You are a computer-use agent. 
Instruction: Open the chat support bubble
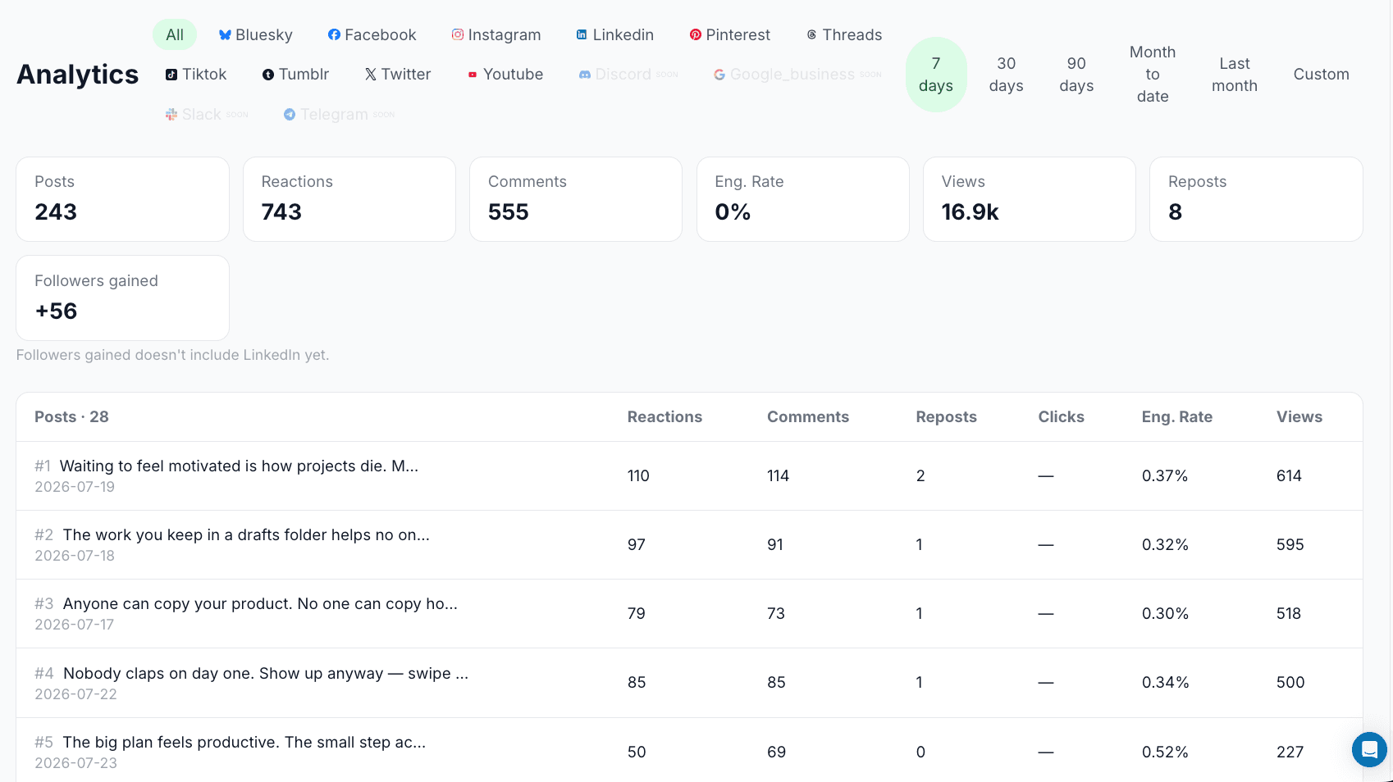[1369, 749]
